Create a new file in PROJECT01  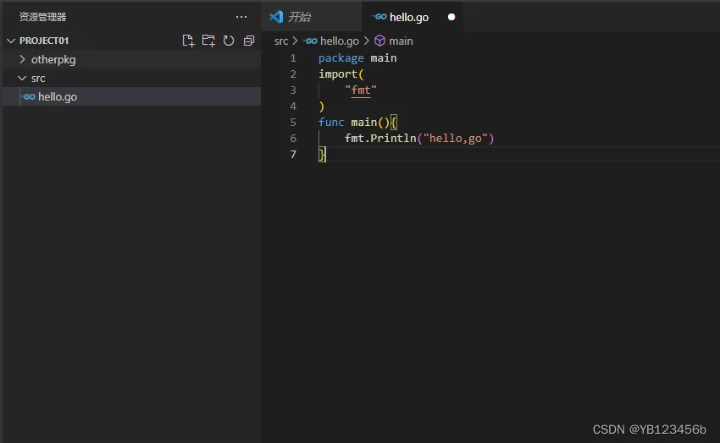click(188, 41)
